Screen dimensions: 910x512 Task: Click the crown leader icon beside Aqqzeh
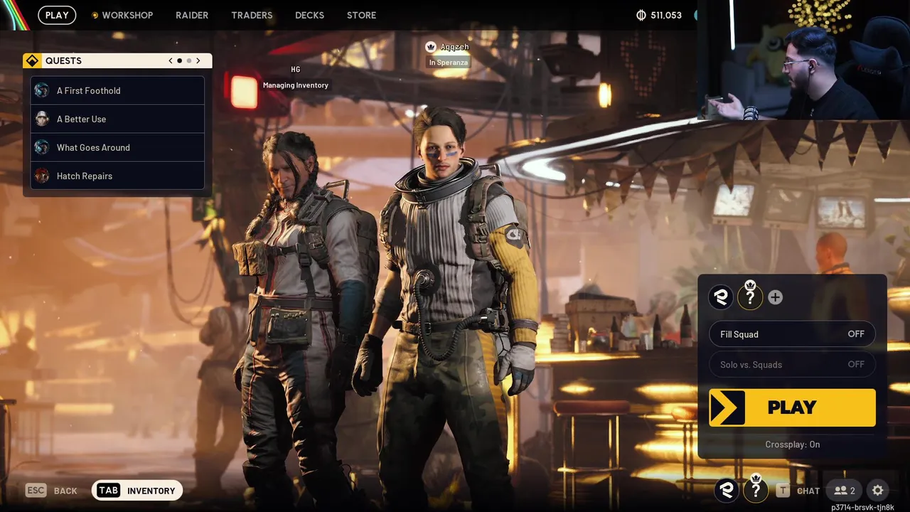click(430, 47)
